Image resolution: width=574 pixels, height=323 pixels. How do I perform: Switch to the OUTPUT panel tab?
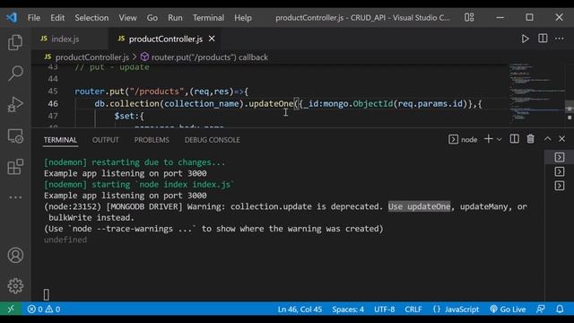tap(106, 140)
